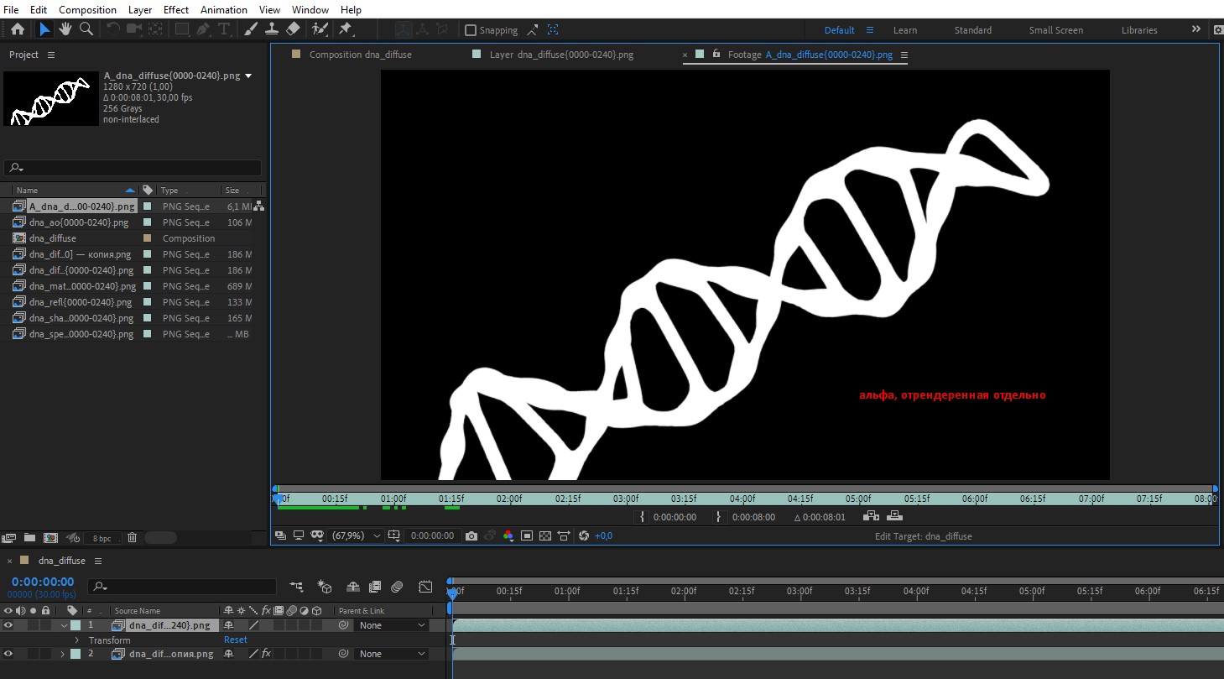Open the Composition Mini-Flowchart icon
1224x679 pixels.
(x=297, y=587)
